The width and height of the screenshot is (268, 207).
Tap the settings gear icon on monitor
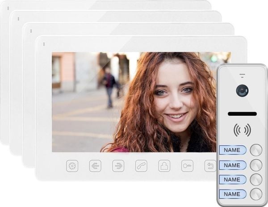point(72,166)
